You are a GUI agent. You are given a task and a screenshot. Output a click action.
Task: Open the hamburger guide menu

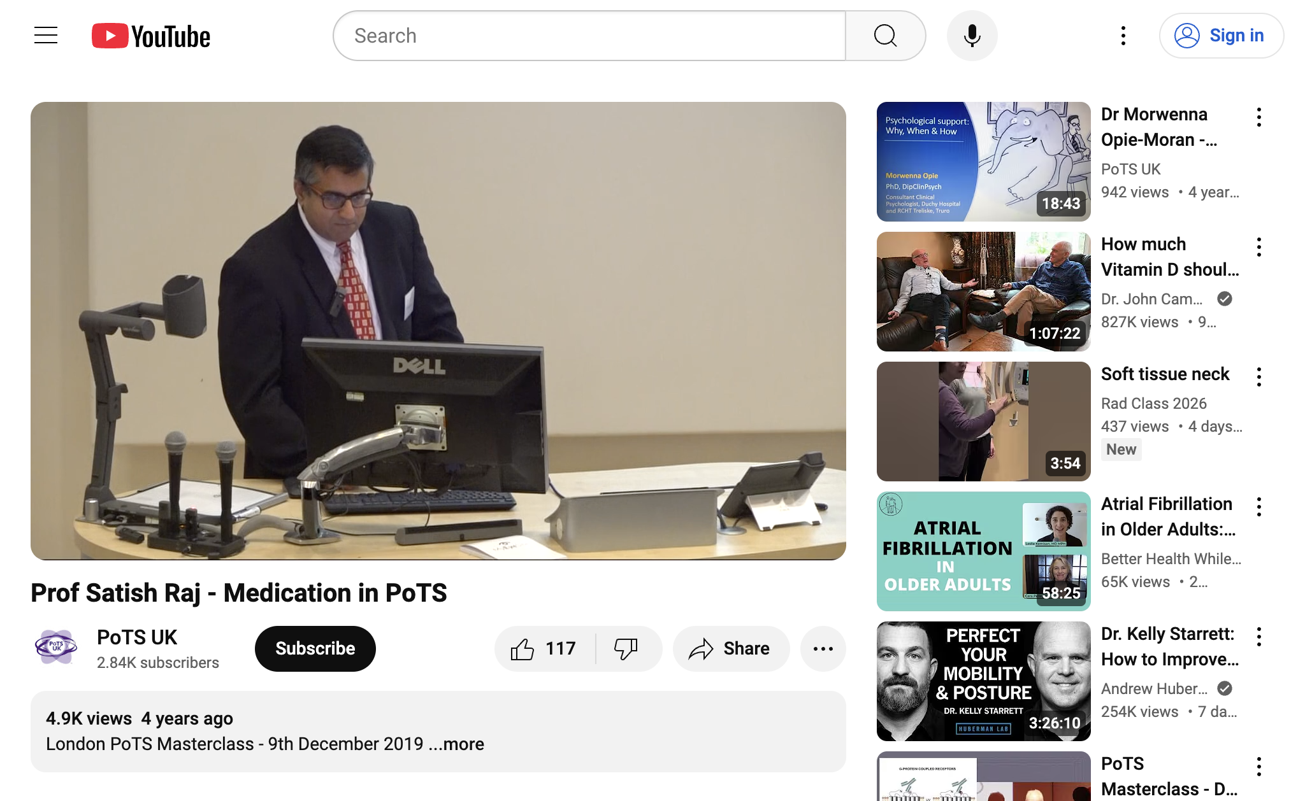[46, 36]
